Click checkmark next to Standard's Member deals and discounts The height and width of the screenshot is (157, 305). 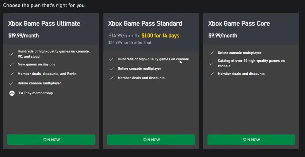click(x=111, y=78)
